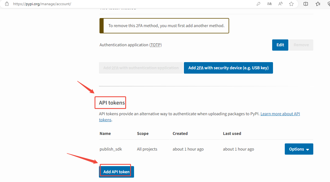Open the split screen icon

click(x=306, y=4)
